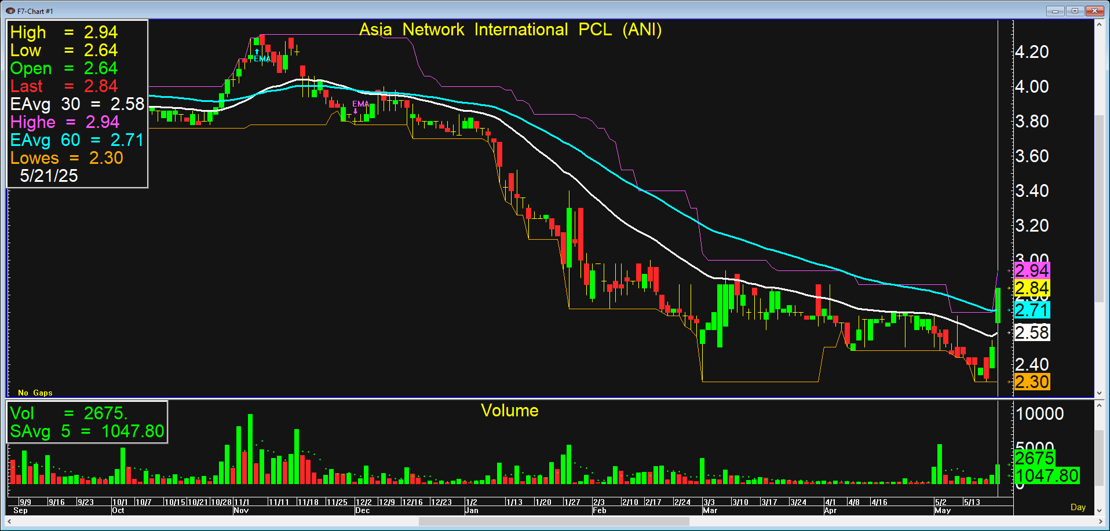1110x531 pixels.
Task: Click price chart scroll-up arrow
Action: [1099, 24]
